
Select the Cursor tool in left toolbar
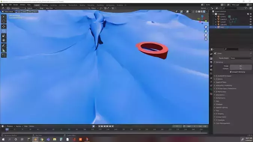(x=4, y=21)
